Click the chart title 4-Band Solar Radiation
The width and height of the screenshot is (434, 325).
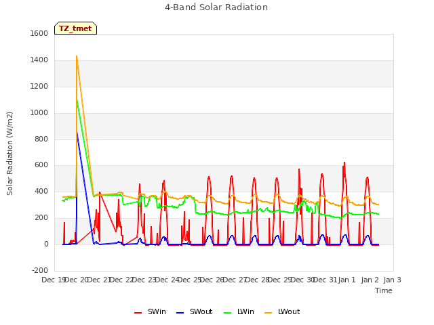[216, 7]
